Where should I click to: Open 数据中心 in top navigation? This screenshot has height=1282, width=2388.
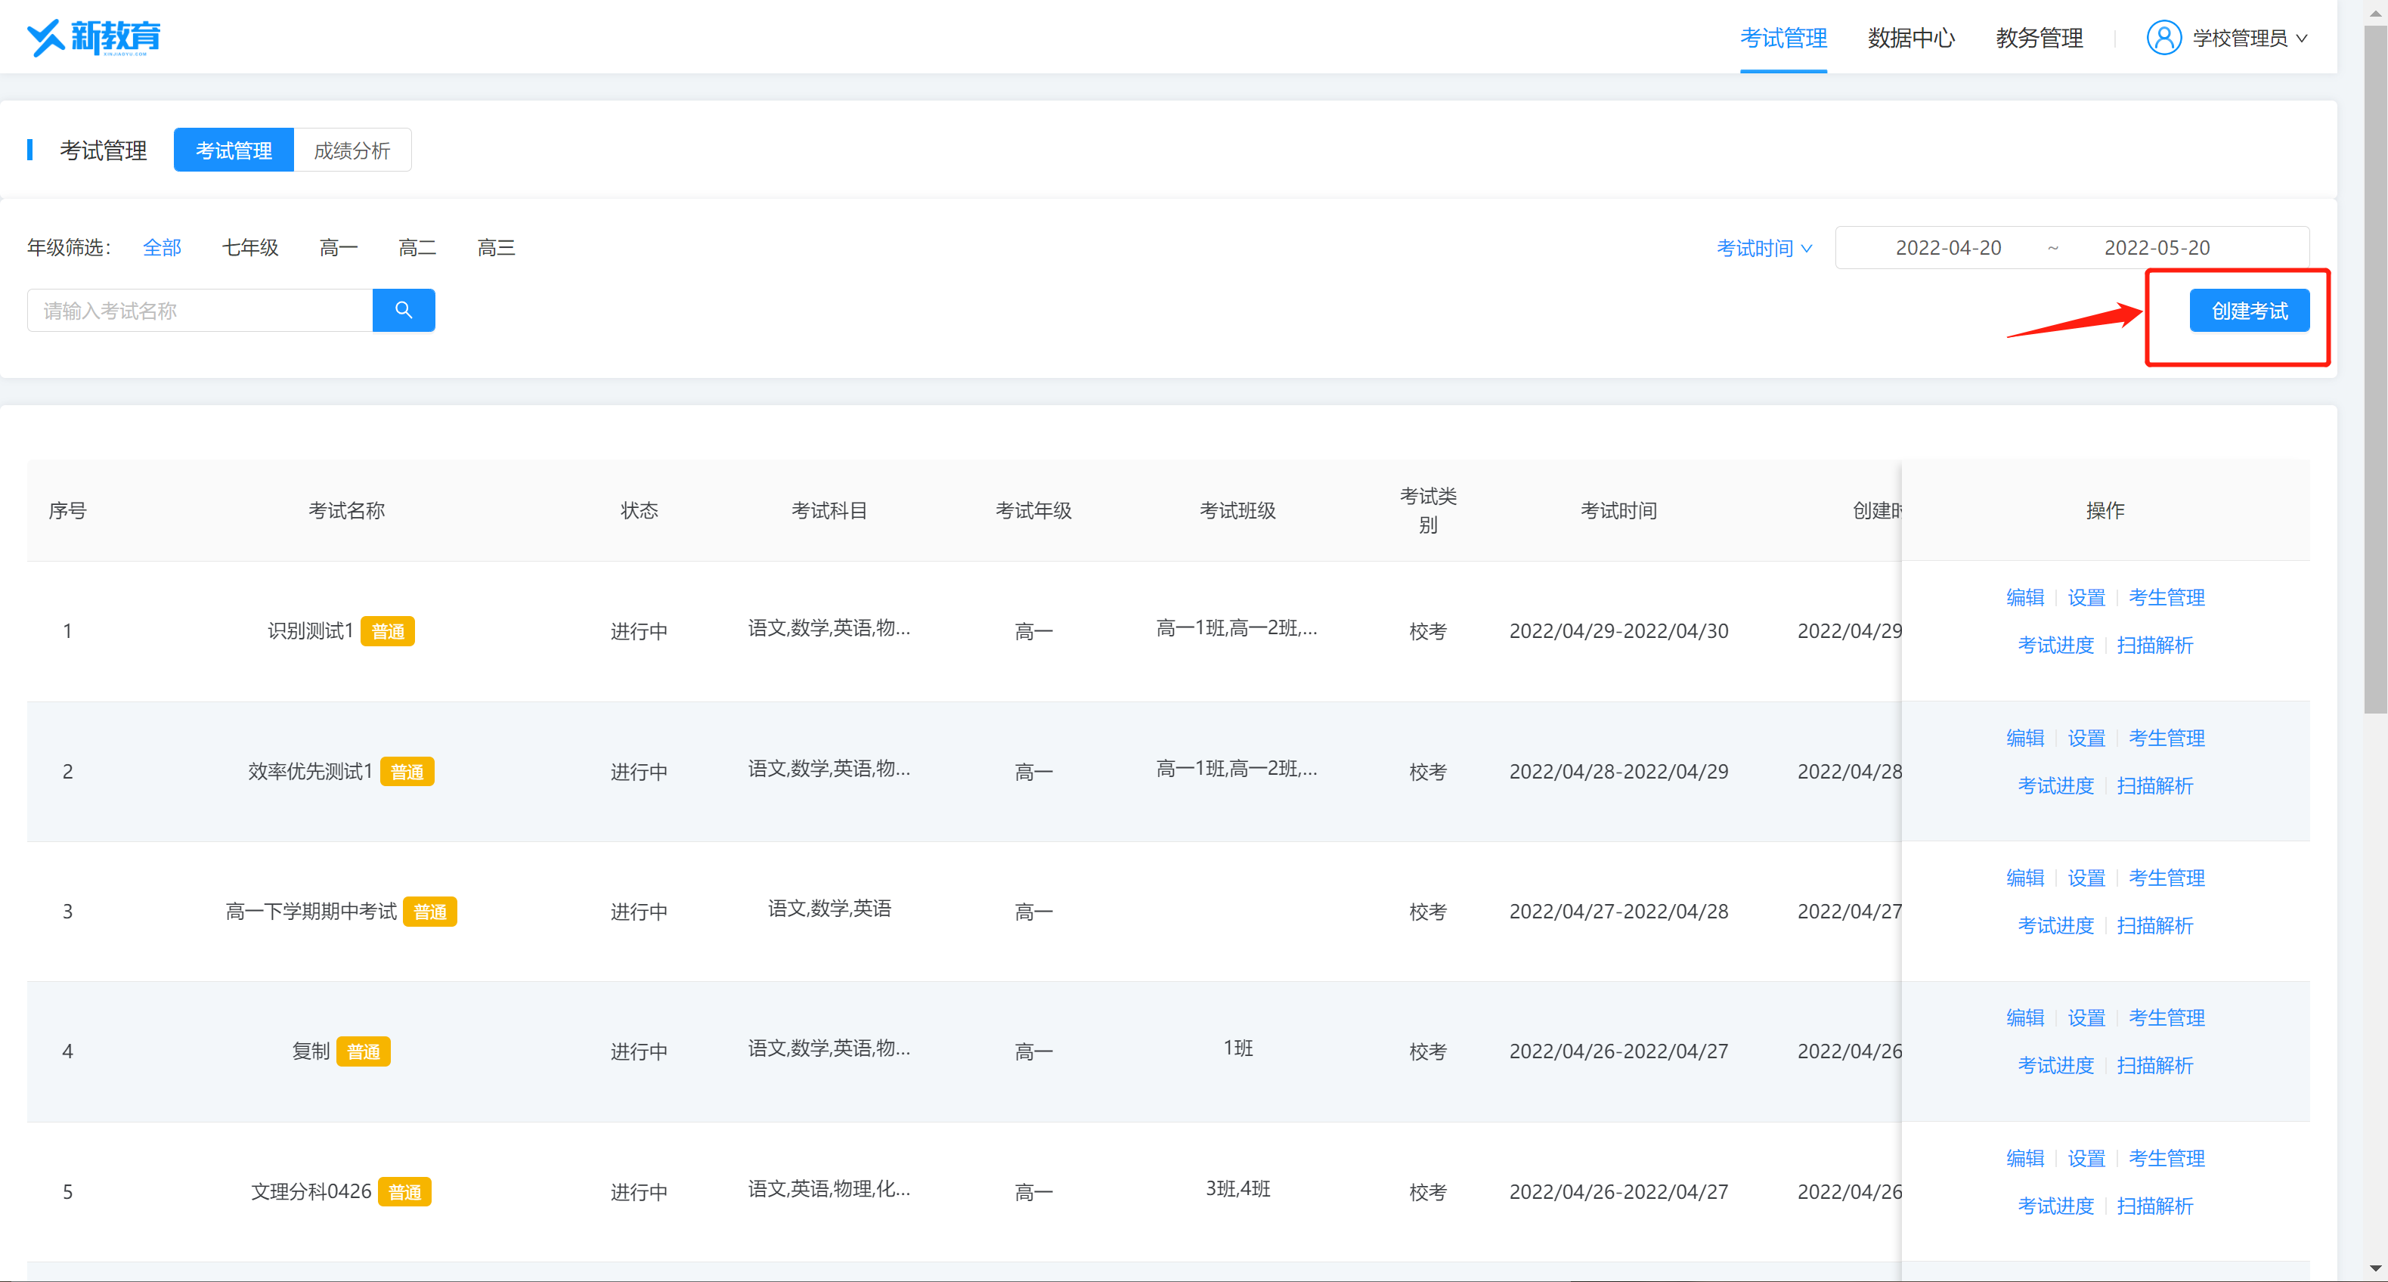click(x=1910, y=38)
